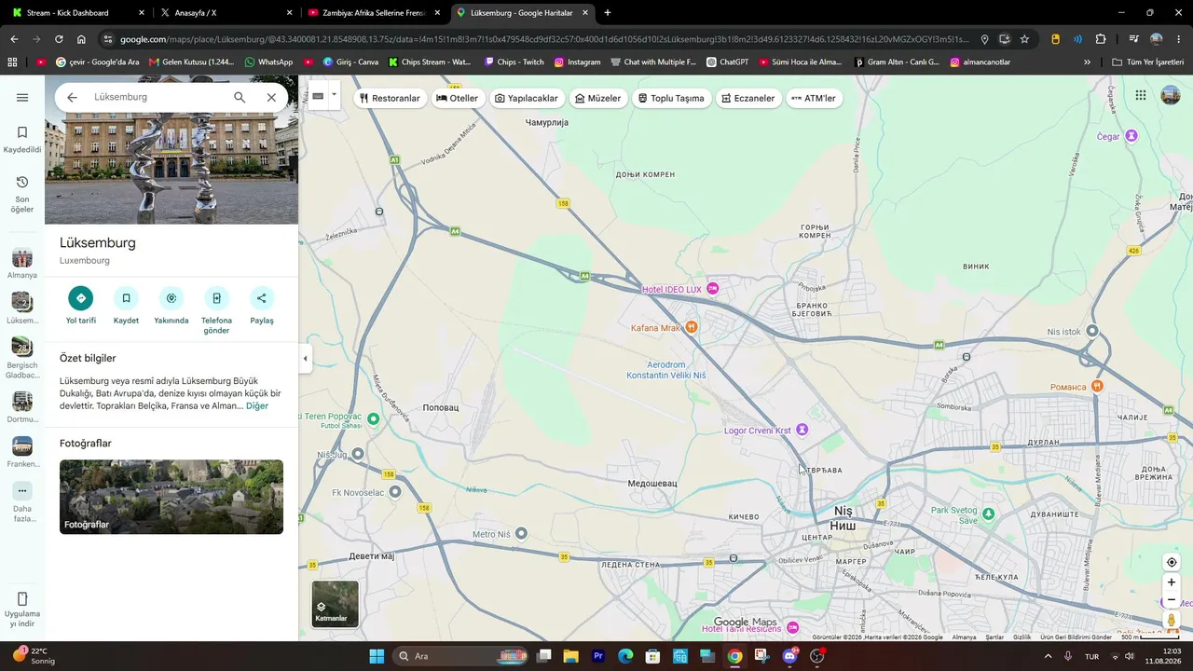
Task: Click the search magnifier icon
Action: 240,97
